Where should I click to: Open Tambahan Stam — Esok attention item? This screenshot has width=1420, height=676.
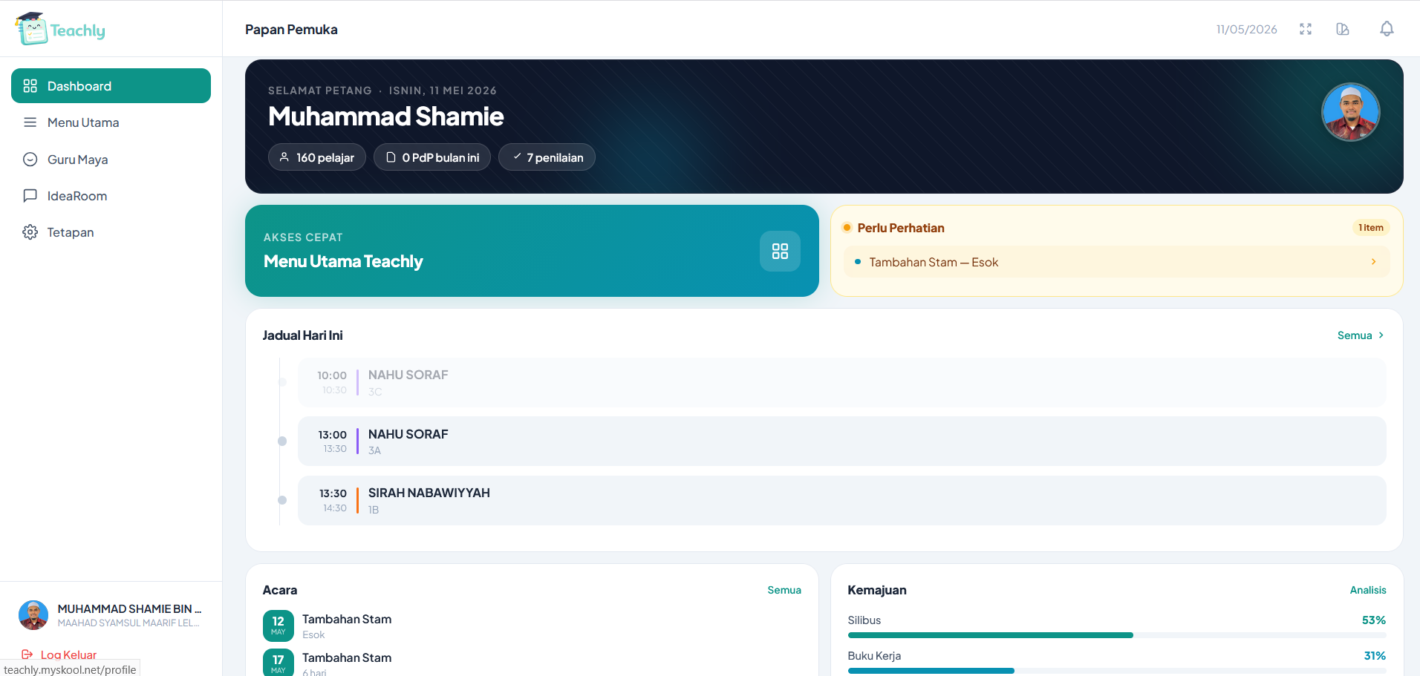pyautogui.click(x=1116, y=262)
